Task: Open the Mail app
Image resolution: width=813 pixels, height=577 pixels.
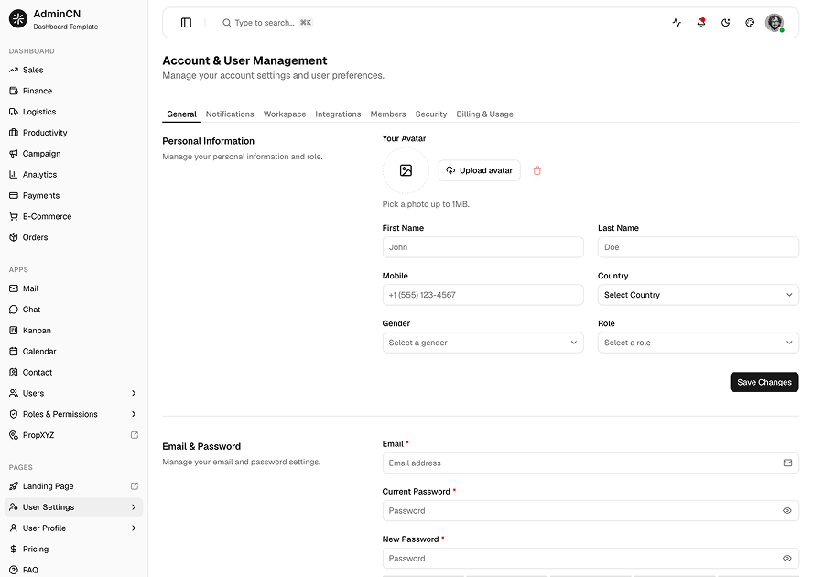Action: click(73, 288)
